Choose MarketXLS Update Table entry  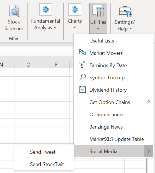(x=114, y=139)
